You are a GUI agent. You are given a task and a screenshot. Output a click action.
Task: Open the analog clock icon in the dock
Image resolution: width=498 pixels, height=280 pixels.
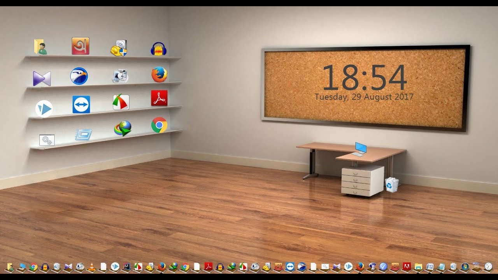[x=488, y=266]
